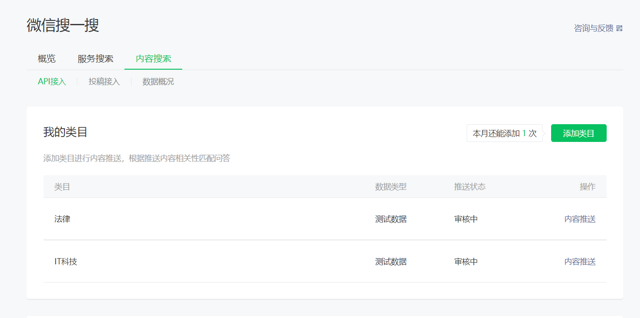Click the 类目 column header
The image size is (640, 318).
[x=62, y=186]
